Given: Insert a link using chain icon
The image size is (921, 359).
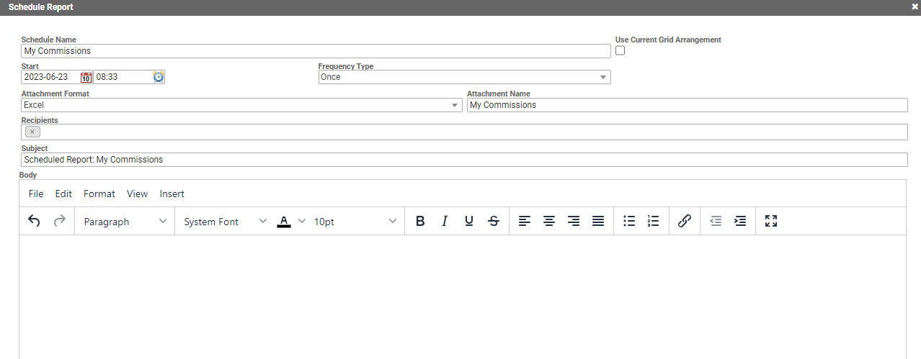Looking at the screenshot, I should click(x=685, y=222).
